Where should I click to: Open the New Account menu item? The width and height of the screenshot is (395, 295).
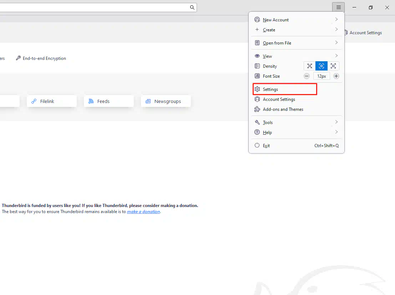tap(297, 20)
